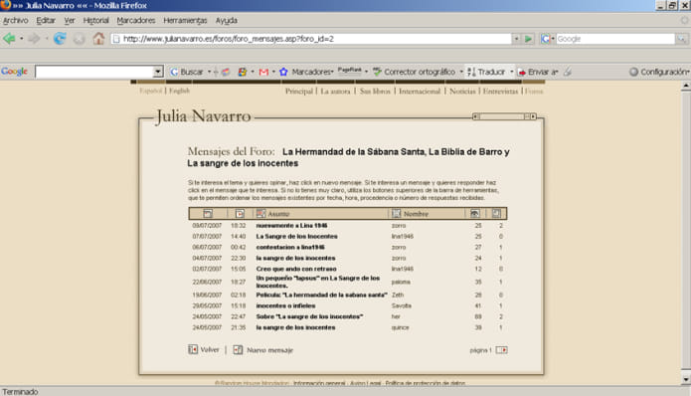Open La autora navigation link
The width and height of the screenshot is (691, 396).
click(x=335, y=92)
